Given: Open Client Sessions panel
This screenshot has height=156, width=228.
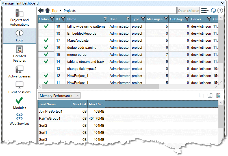Looking at the screenshot, I should (x=19, y=87).
